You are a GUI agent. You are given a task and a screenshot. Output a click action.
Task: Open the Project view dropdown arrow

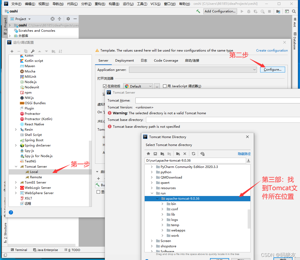[29, 19]
